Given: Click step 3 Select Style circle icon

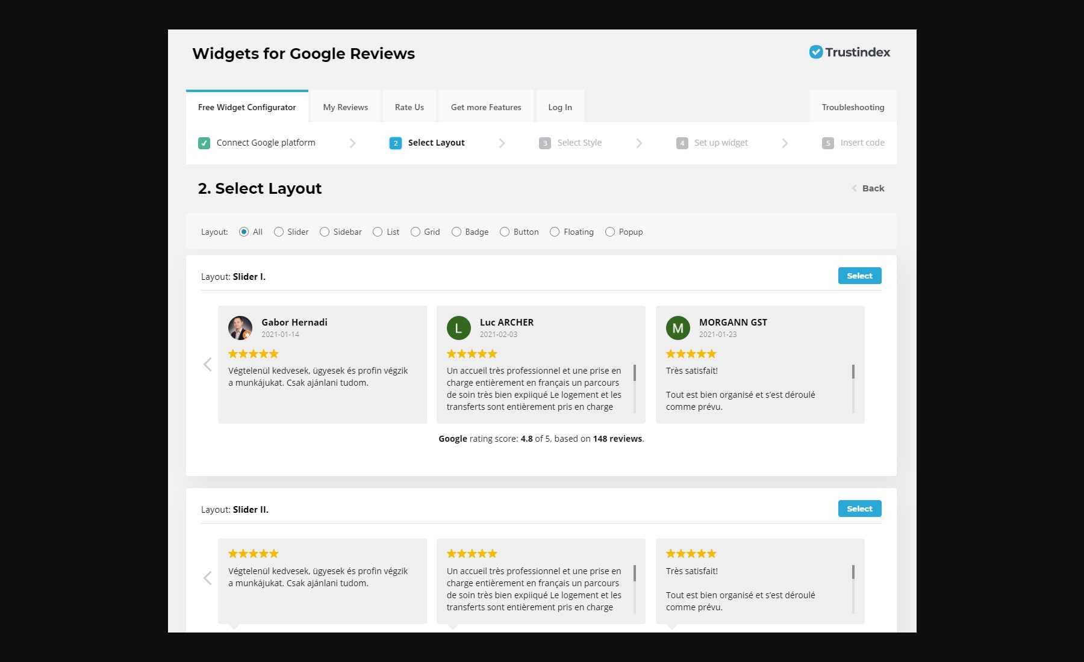Looking at the screenshot, I should 545,143.
